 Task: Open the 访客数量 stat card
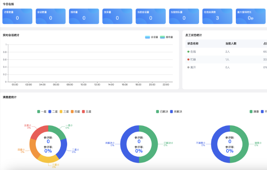click(x=17, y=16)
